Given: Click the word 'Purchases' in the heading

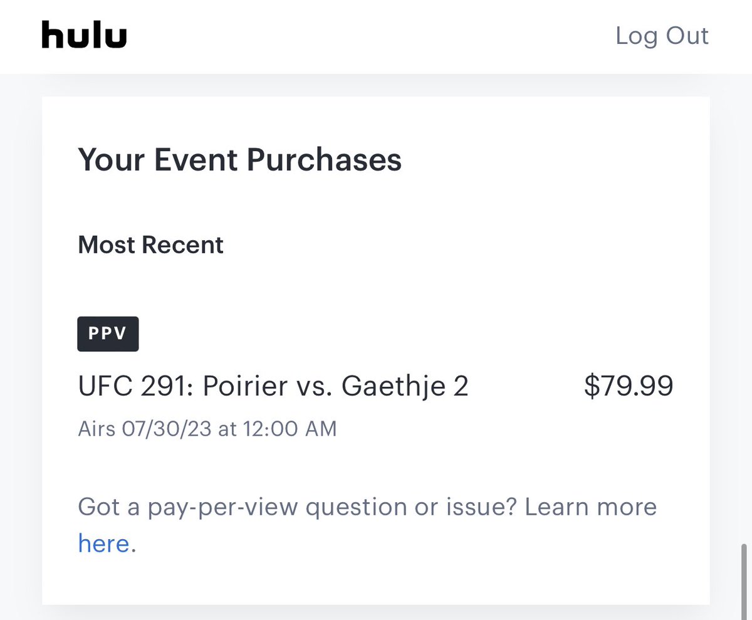Looking at the screenshot, I should click(323, 160).
